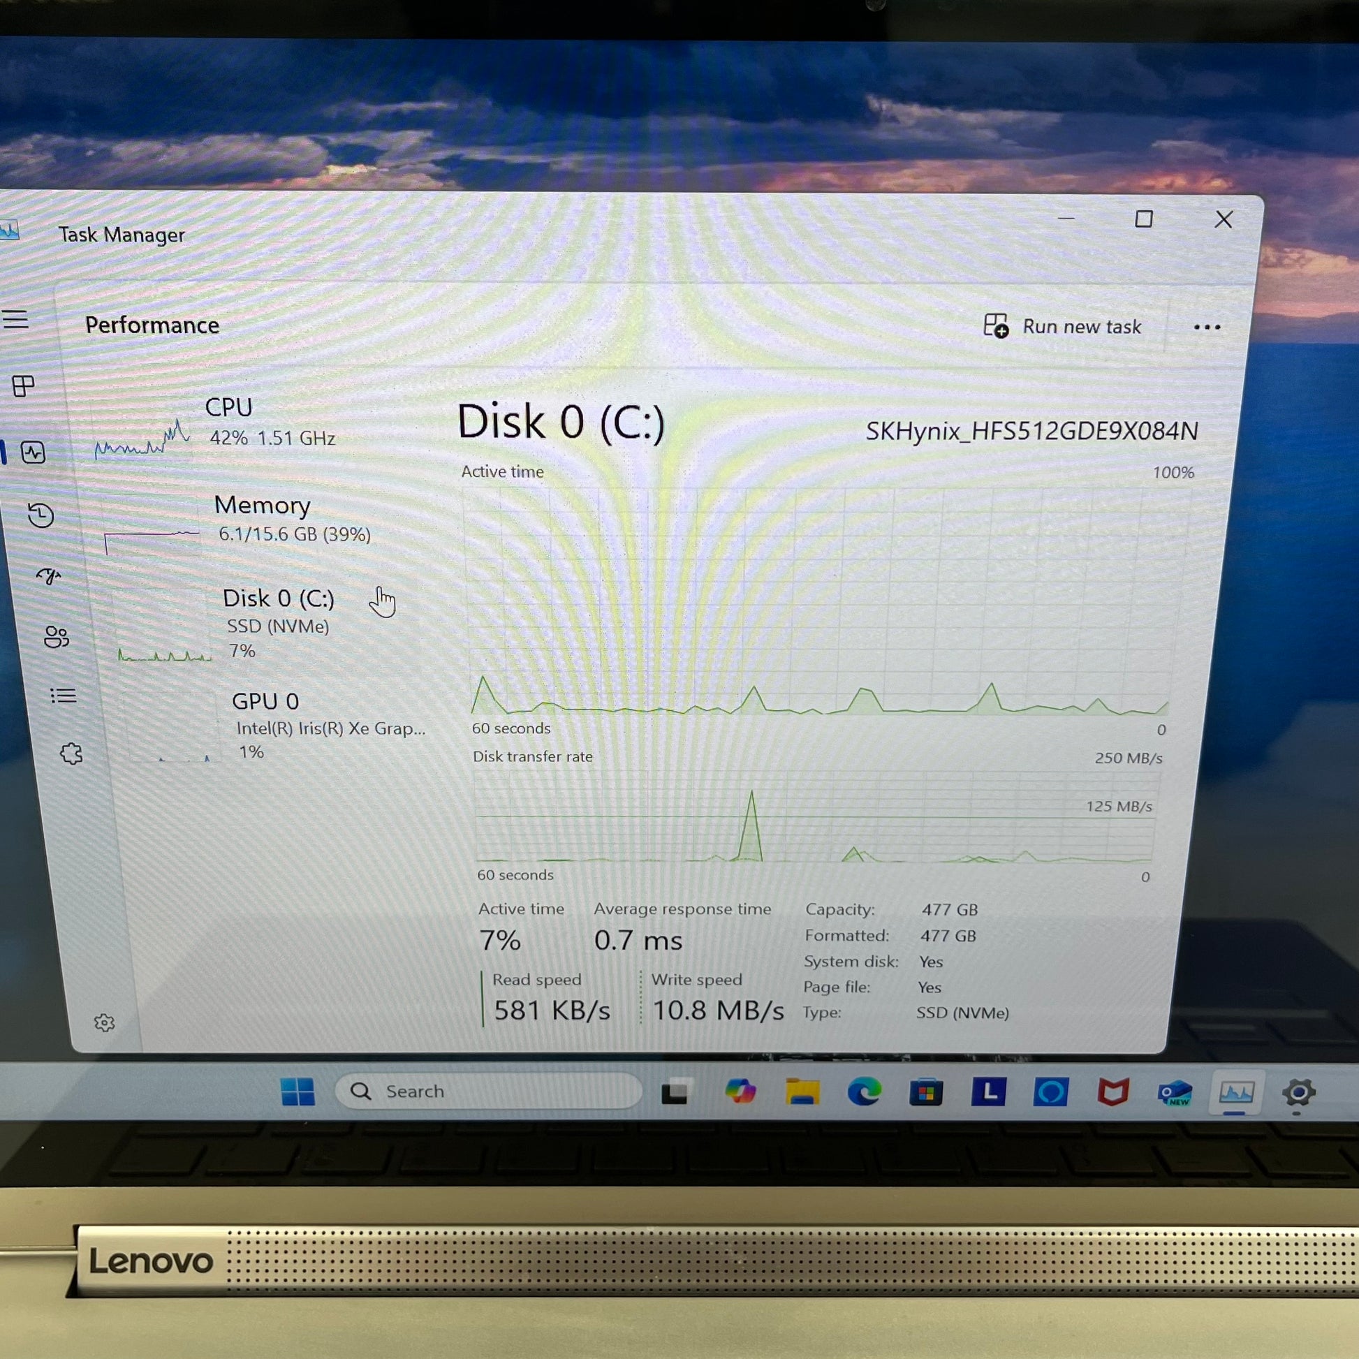
Task: Open the Services puzzle icon in sidebar
Action: tap(71, 754)
